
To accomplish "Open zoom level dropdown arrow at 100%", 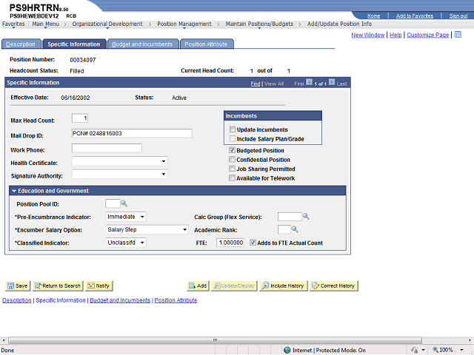I will click(x=461, y=350).
